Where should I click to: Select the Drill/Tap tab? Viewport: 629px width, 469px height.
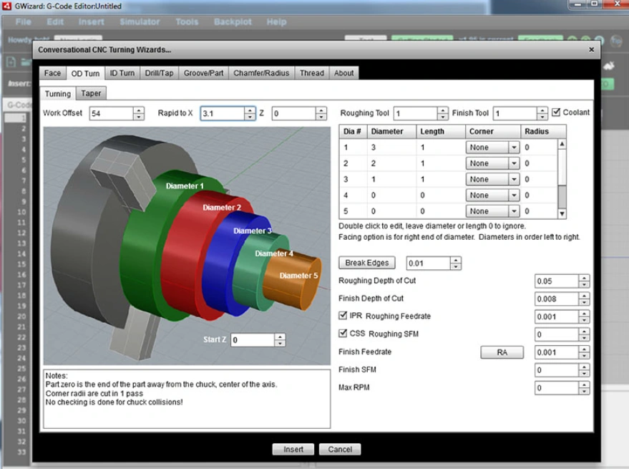tap(159, 72)
